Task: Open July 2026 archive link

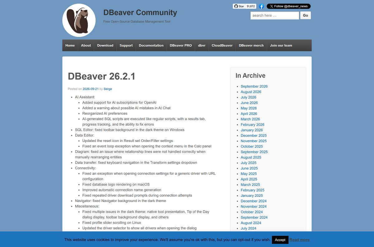Action: point(248,97)
